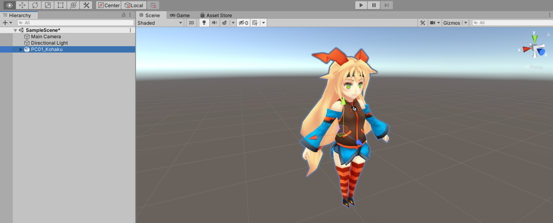
Task: Pause the game playback
Action: 374,5
